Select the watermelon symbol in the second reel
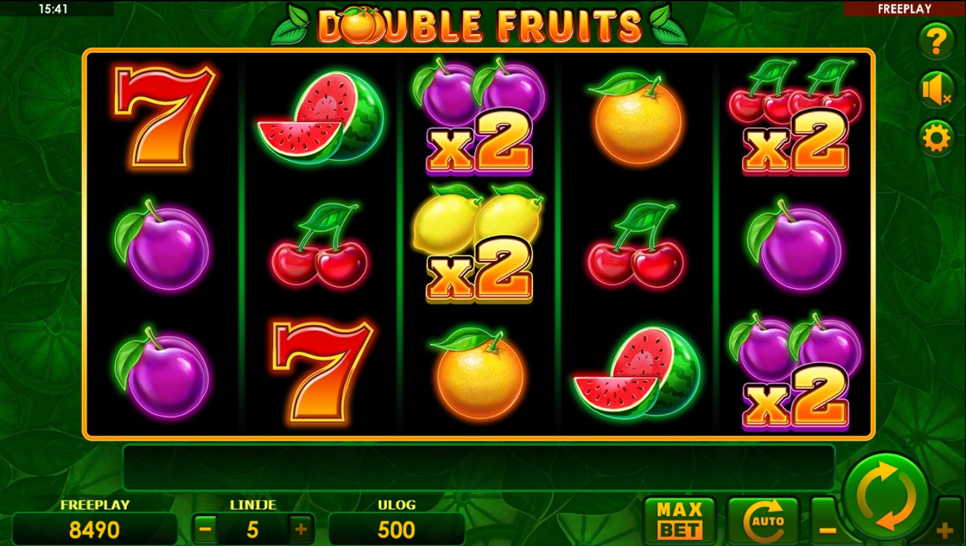 click(320, 117)
